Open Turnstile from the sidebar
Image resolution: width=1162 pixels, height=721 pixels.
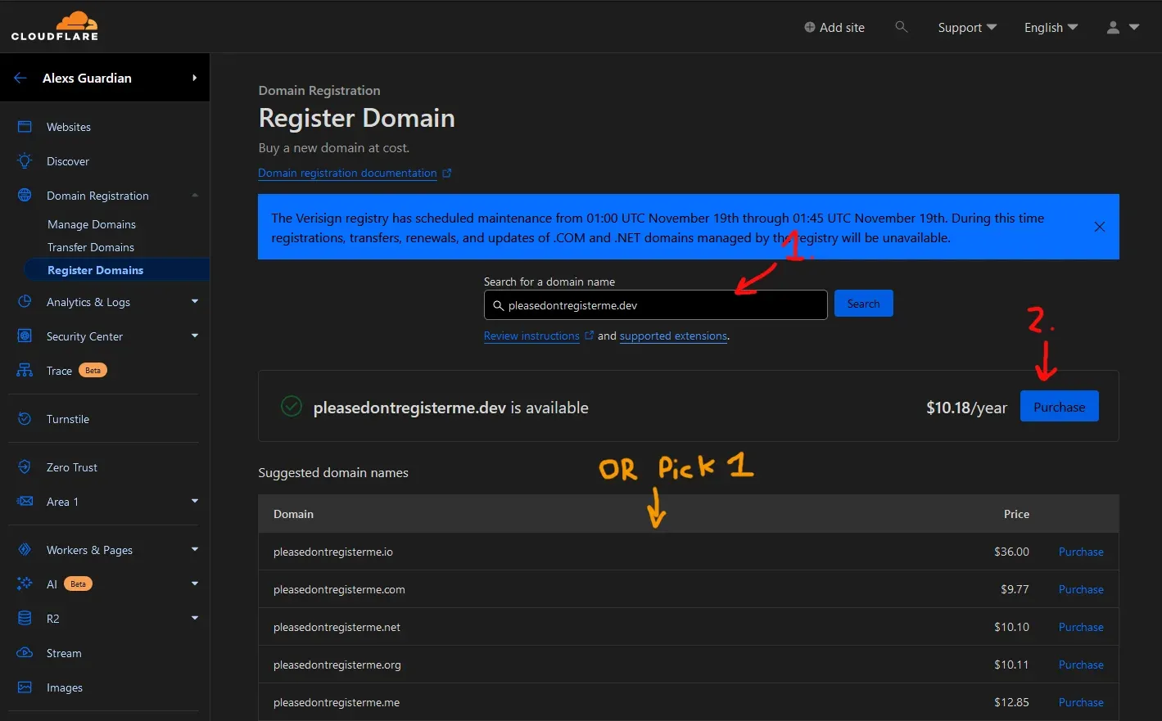[25, 419]
